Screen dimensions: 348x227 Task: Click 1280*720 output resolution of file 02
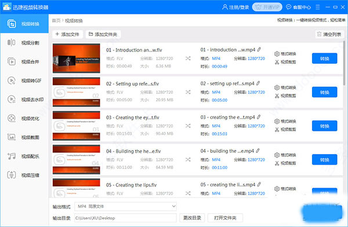(x=256, y=92)
